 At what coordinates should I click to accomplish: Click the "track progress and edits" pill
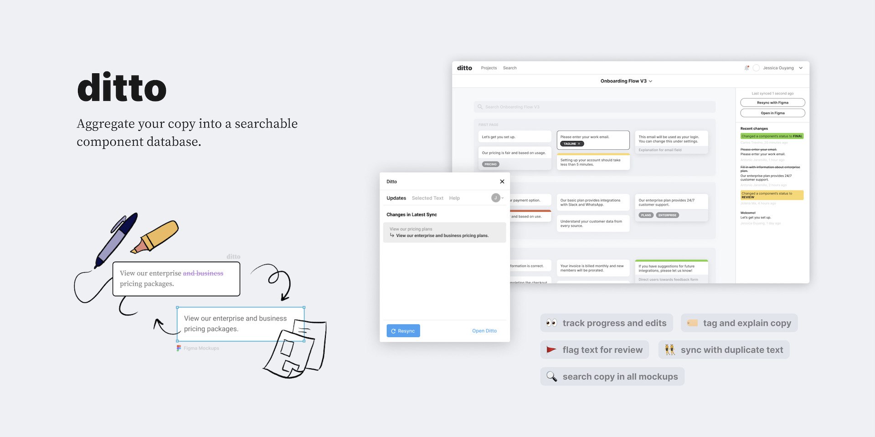(607, 323)
